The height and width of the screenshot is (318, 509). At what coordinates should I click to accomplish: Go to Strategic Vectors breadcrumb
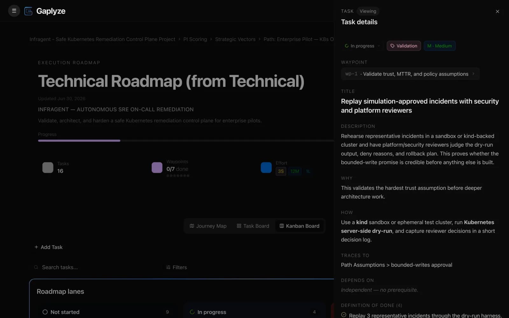235,39
